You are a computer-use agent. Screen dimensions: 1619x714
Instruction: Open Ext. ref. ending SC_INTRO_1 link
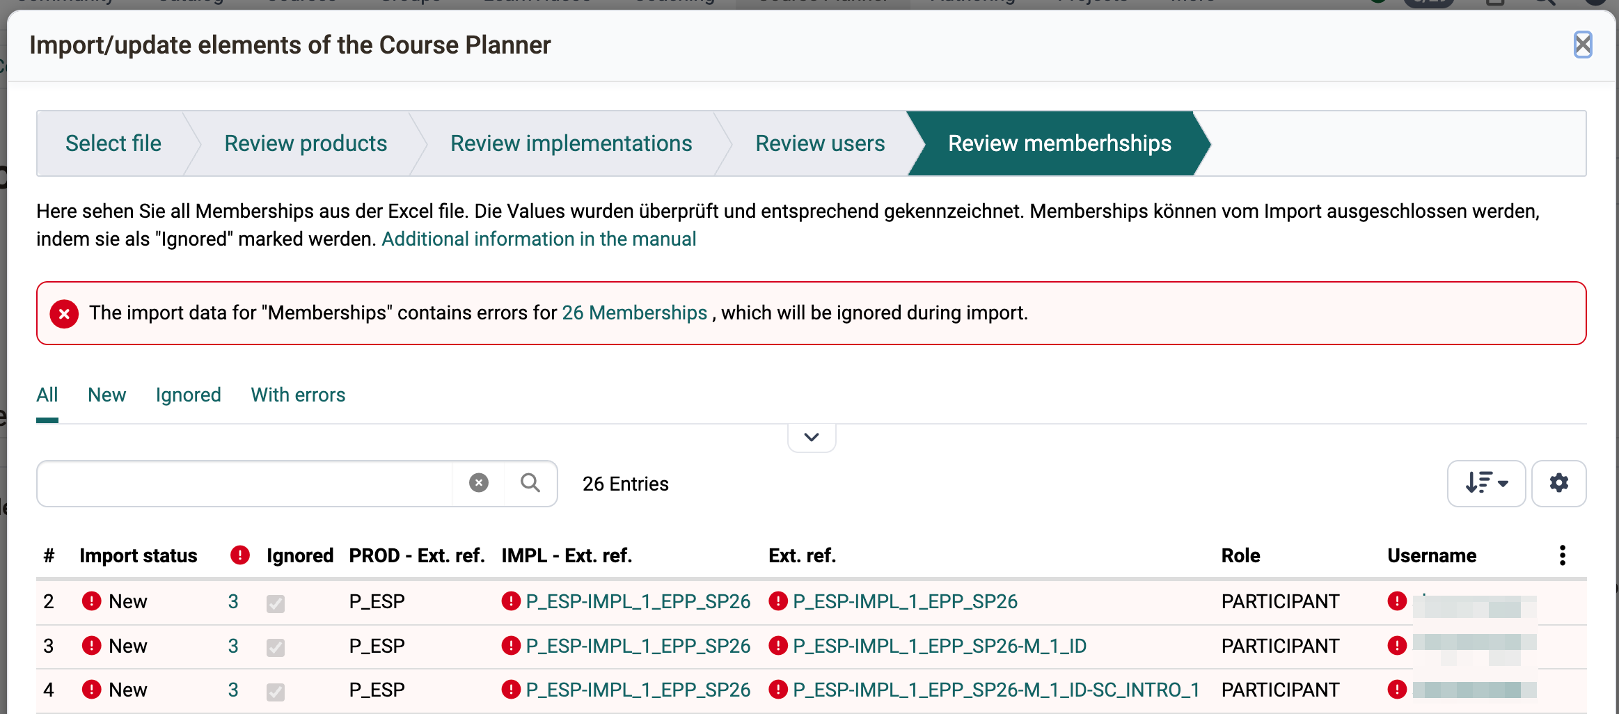point(996,690)
